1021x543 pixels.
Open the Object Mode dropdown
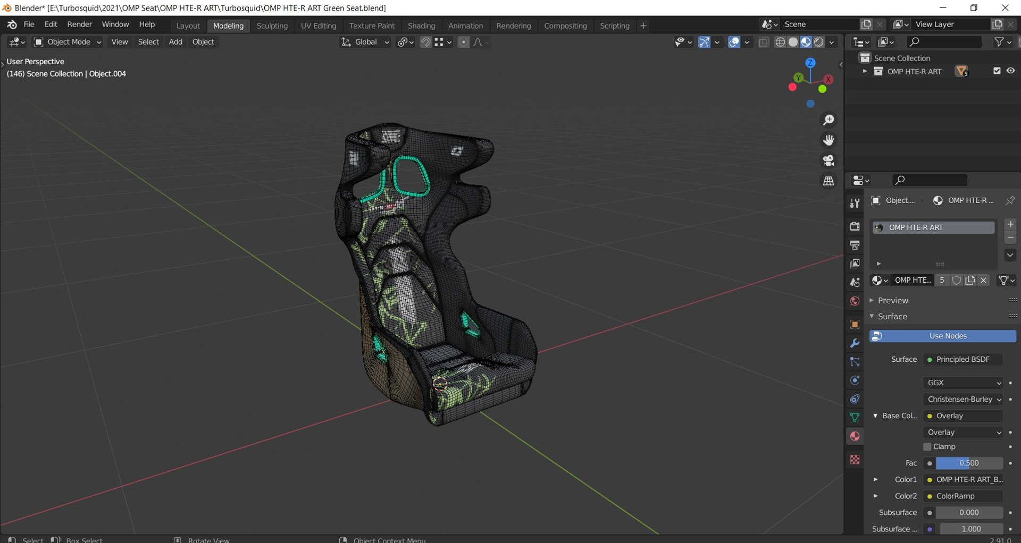point(68,42)
